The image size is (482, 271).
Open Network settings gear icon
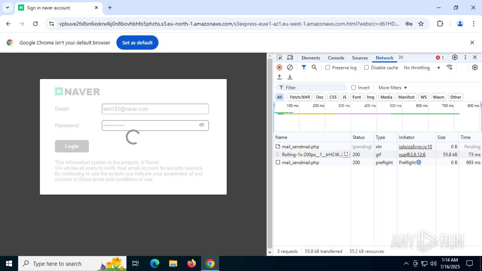pyautogui.click(x=475, y=67)
